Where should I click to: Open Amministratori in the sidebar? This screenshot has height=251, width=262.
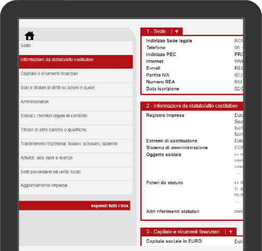click(x=76, y=104)
